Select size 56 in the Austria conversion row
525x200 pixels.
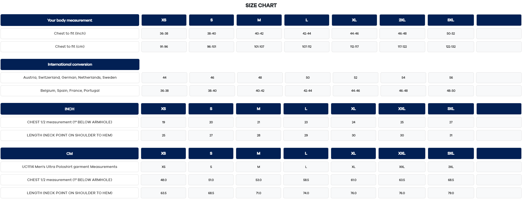(x=451, y=78)
